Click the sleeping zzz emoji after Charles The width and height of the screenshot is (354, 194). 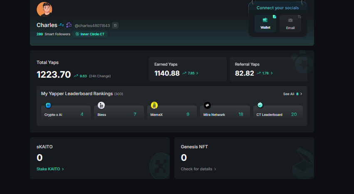coord(61,25)
